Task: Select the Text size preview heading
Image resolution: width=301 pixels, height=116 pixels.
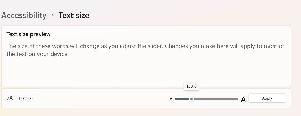Action: coord(28,34)
